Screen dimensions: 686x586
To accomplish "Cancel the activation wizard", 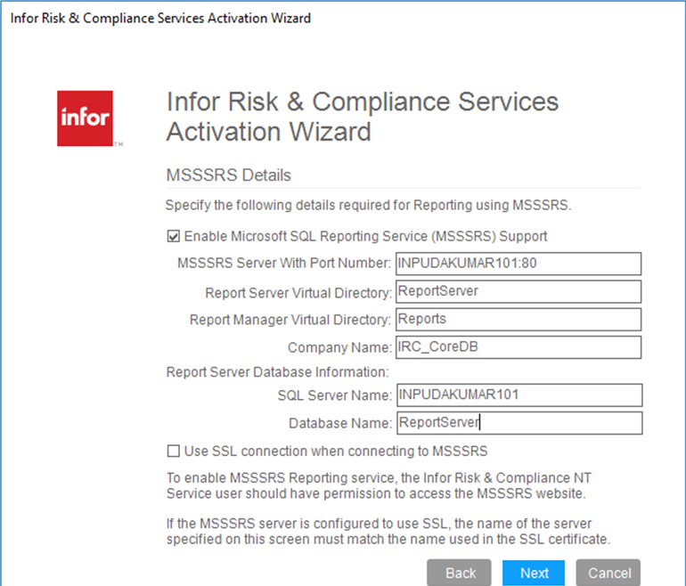I will 608,573.
